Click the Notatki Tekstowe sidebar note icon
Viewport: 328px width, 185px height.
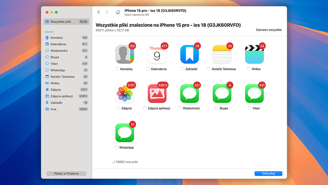coord(47,77)
